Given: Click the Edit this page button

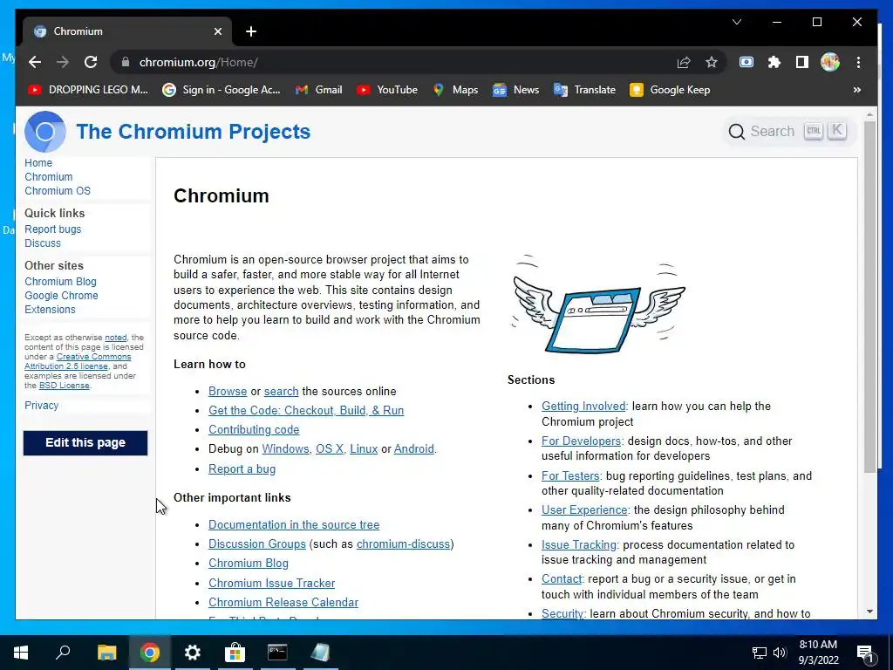Looking at the screenshot, I should [85, 442].
